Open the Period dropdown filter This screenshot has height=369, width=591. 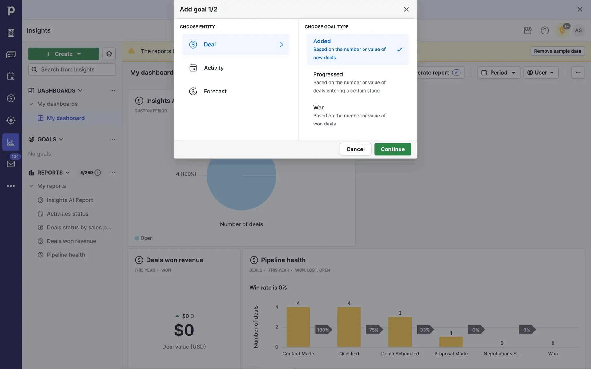(498, 73)
